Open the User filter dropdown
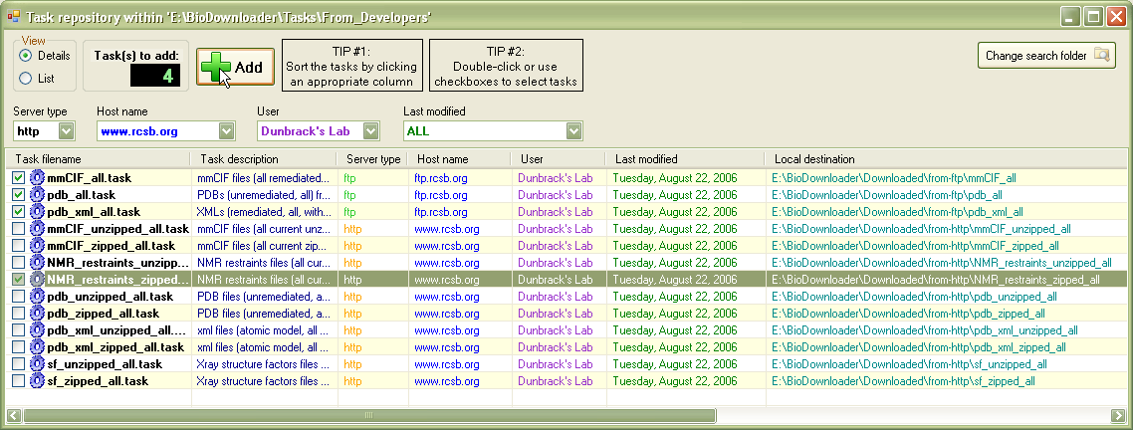Viewport: 1133px width, 430px height. tap(370, 130)
